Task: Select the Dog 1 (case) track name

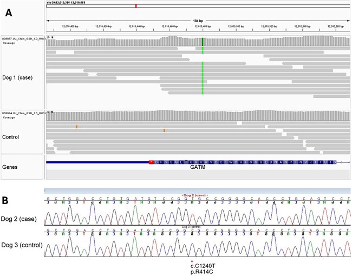Action: (x=17, y=77)
